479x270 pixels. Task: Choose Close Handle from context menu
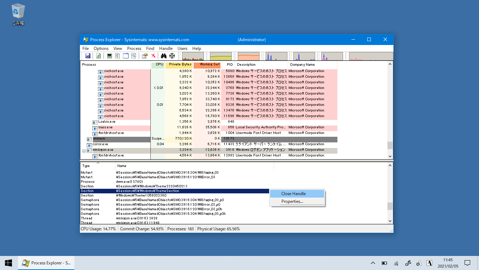(x=297, y=194)
